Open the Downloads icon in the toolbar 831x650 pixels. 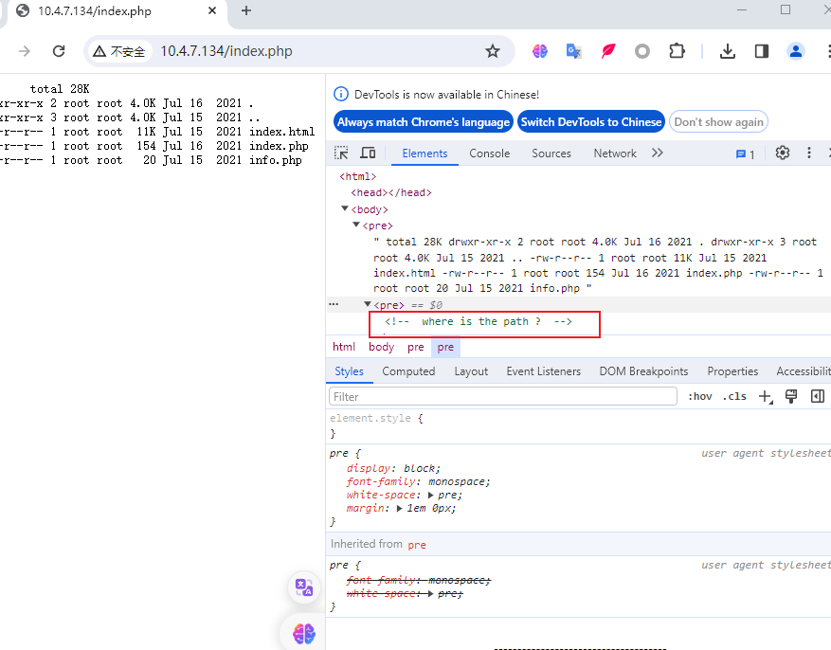(727, 51)
